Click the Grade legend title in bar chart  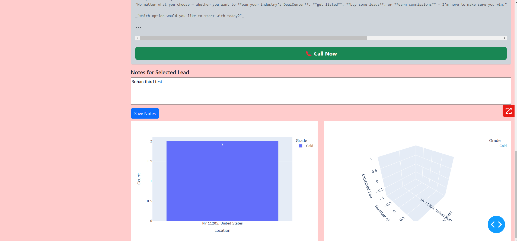pos(301,141)
